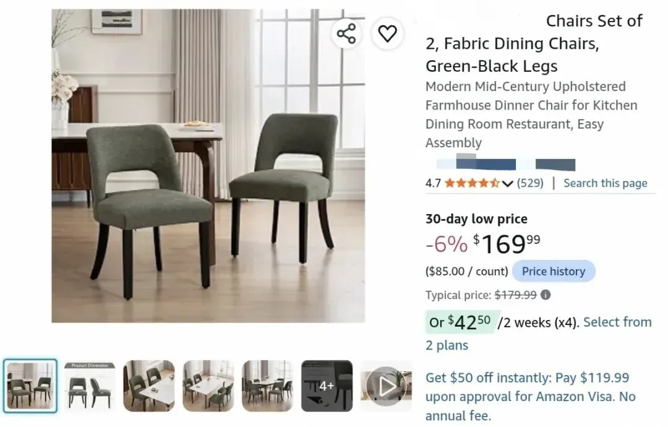Add to wishlist with heart icon
The height and width of the screenshot is (427, 668).
click(387, 33)
